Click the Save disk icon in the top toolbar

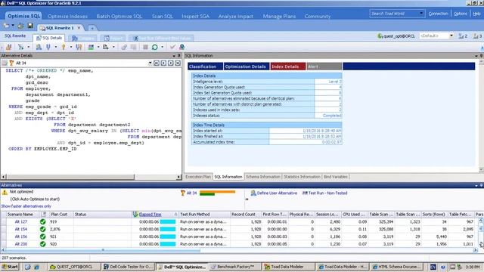(30, 26)
